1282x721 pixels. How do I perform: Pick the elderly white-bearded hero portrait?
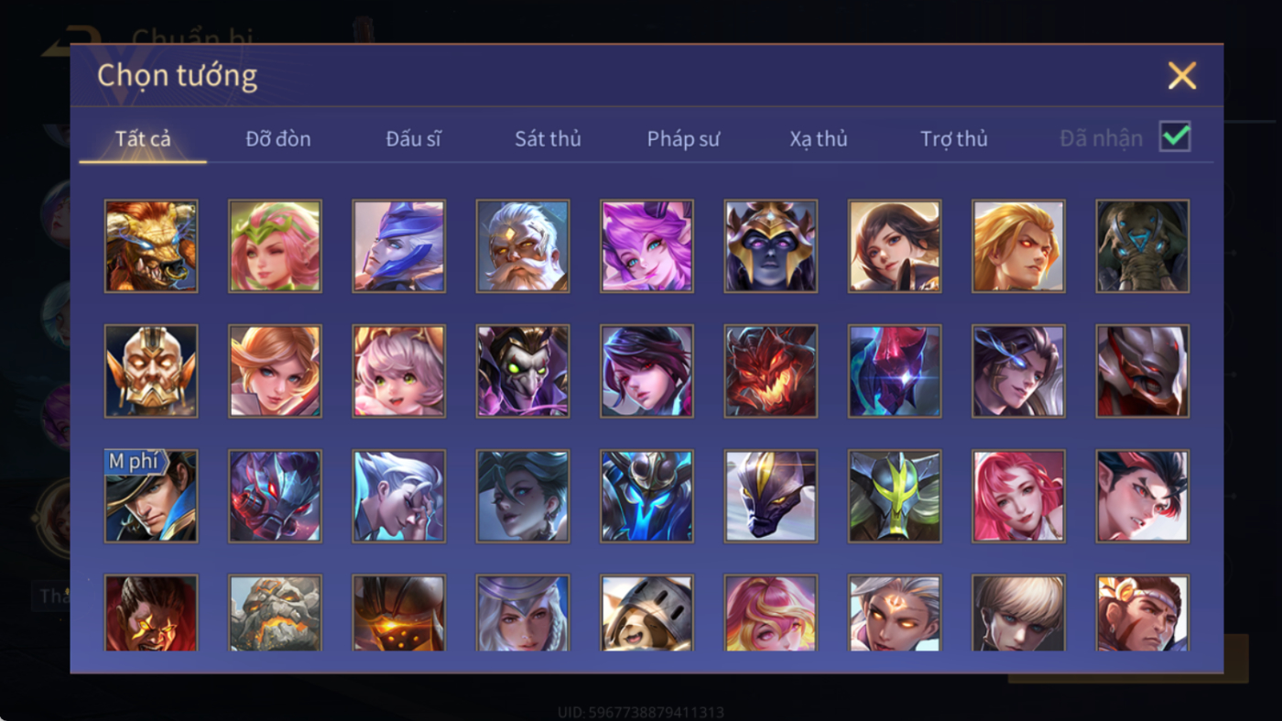pyautogui.click(x=523, y=246)
